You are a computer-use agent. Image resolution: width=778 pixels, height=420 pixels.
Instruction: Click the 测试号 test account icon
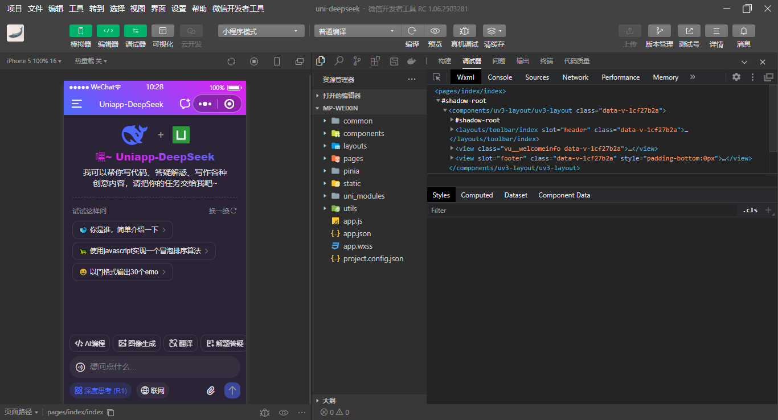pyautogui.click(x=689, y=31)
